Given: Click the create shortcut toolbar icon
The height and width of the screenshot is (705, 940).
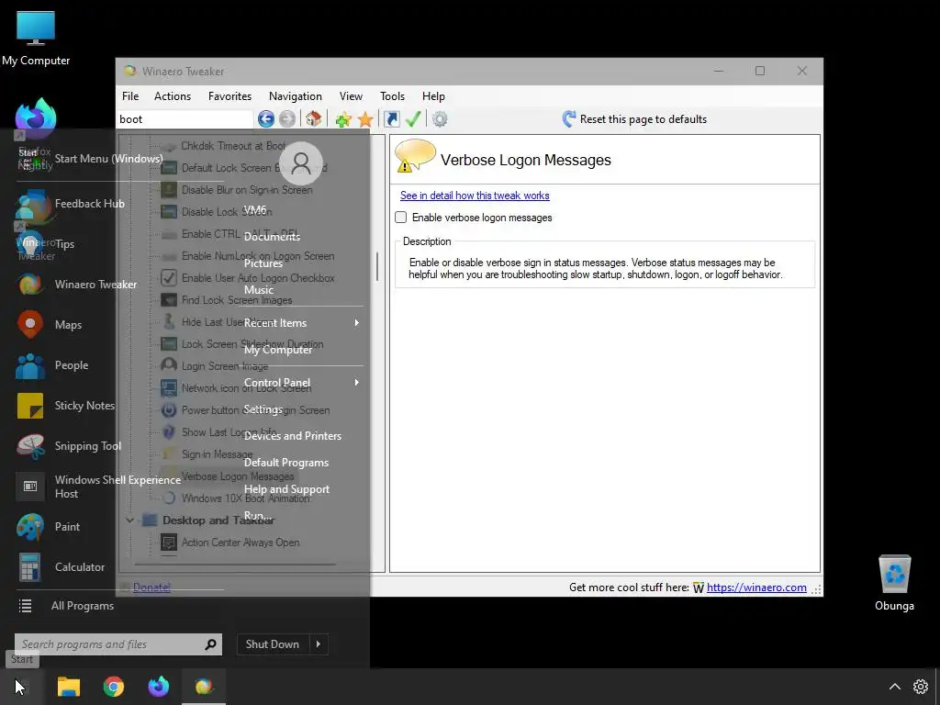Looking at the screenshot, I should 391,119.
